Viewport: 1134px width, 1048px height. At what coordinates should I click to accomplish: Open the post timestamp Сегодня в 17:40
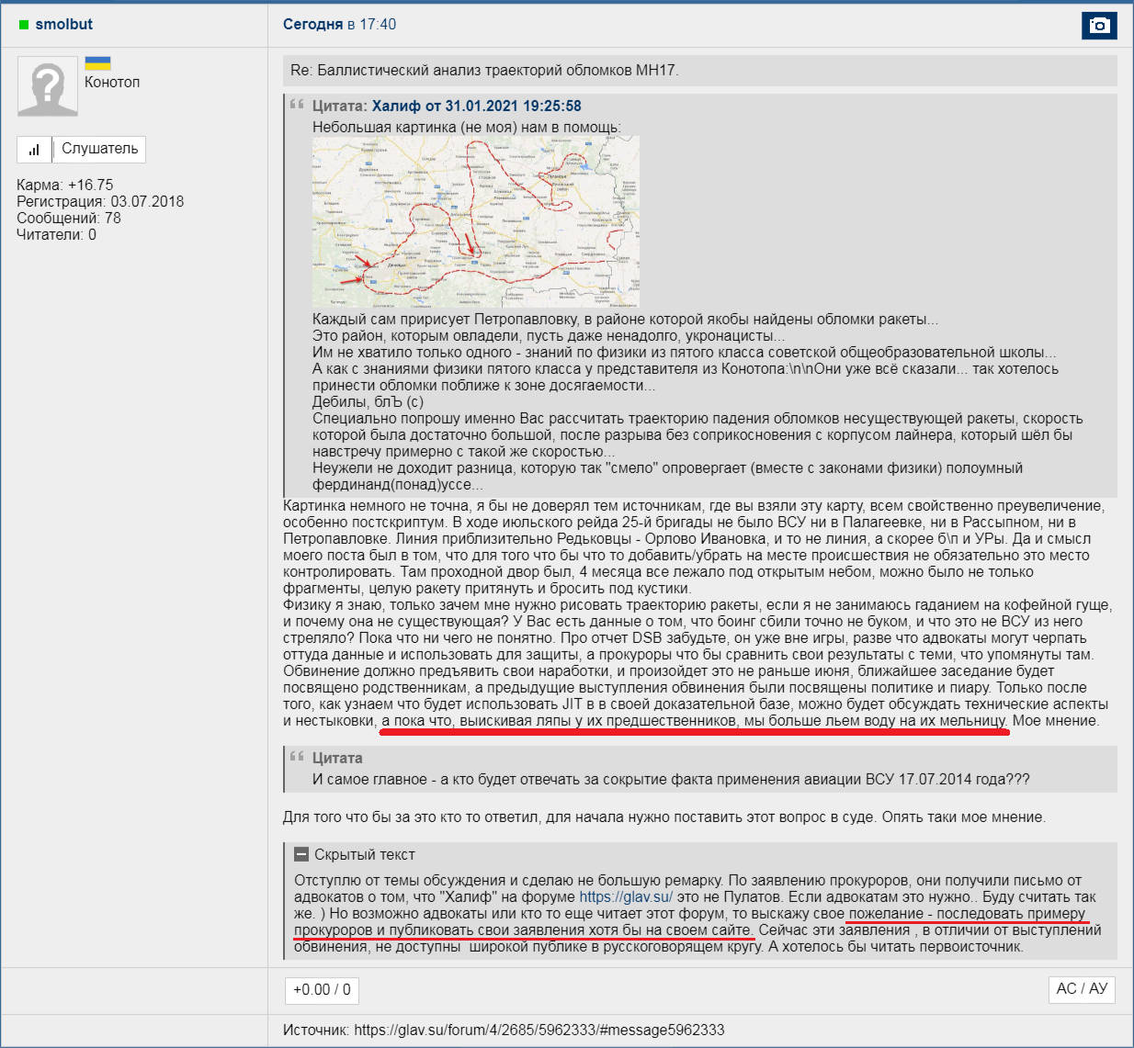(339, 24)
